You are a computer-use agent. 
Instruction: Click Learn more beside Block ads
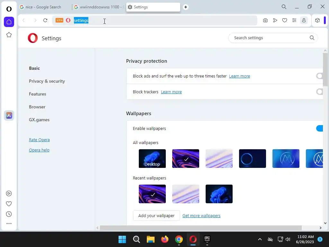click(239, 76)
